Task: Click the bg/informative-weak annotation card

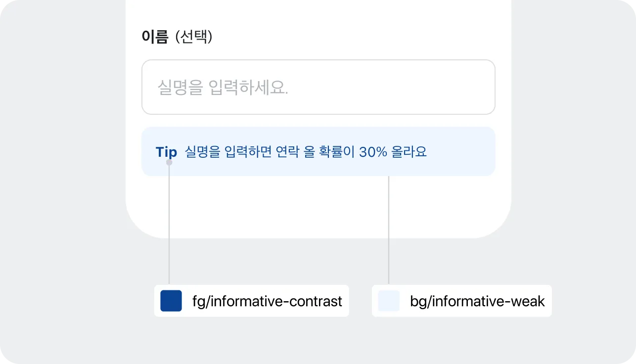Action: [461, 301]
